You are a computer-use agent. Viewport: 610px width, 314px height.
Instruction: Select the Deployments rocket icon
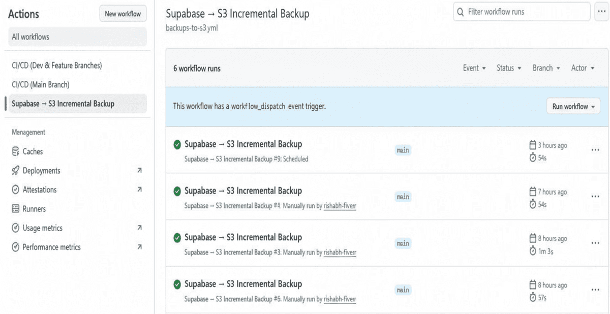15,171
